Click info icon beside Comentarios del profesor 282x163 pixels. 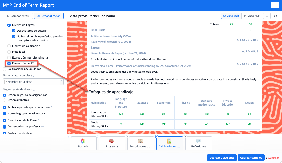tap(43, 127)
